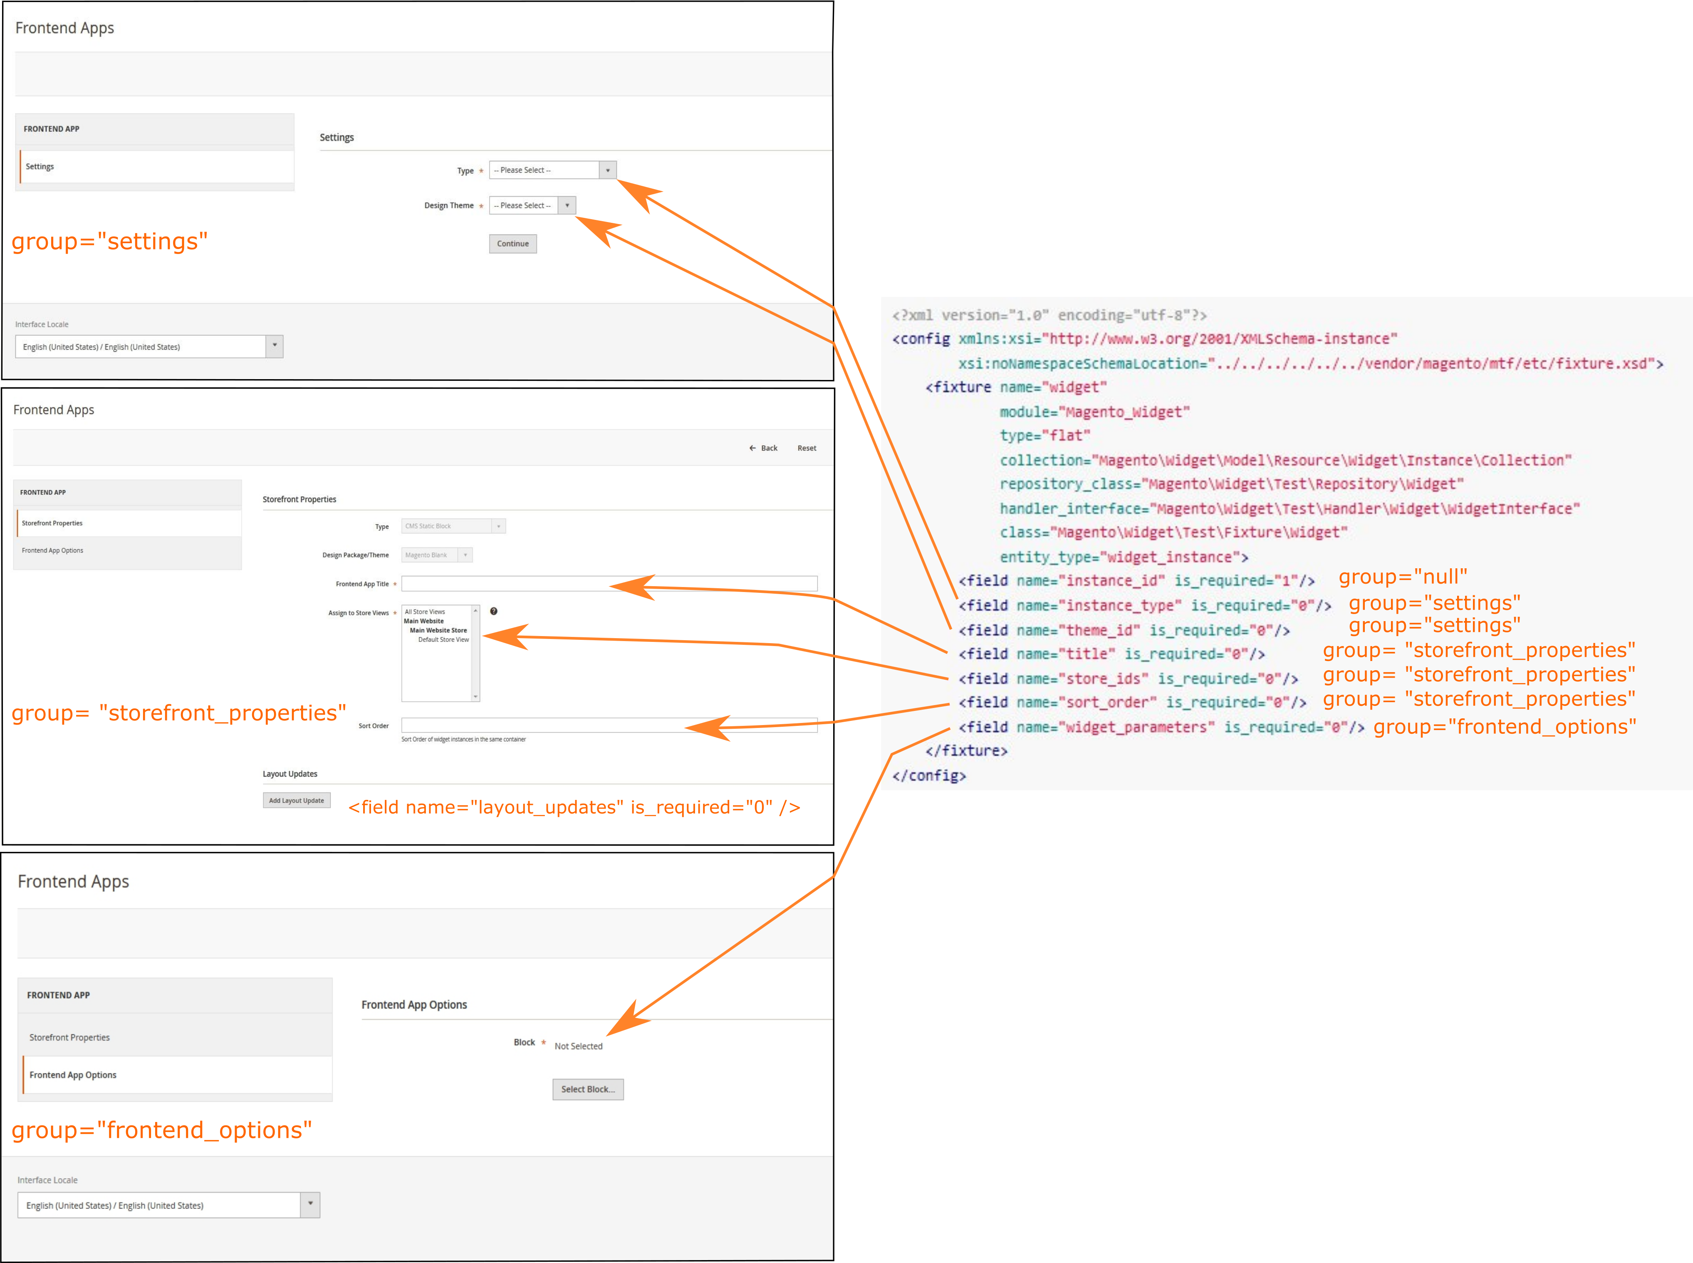This screenshot has height=1263, width=1693.
Task: Click the Reset link
Action: (806, 448)
